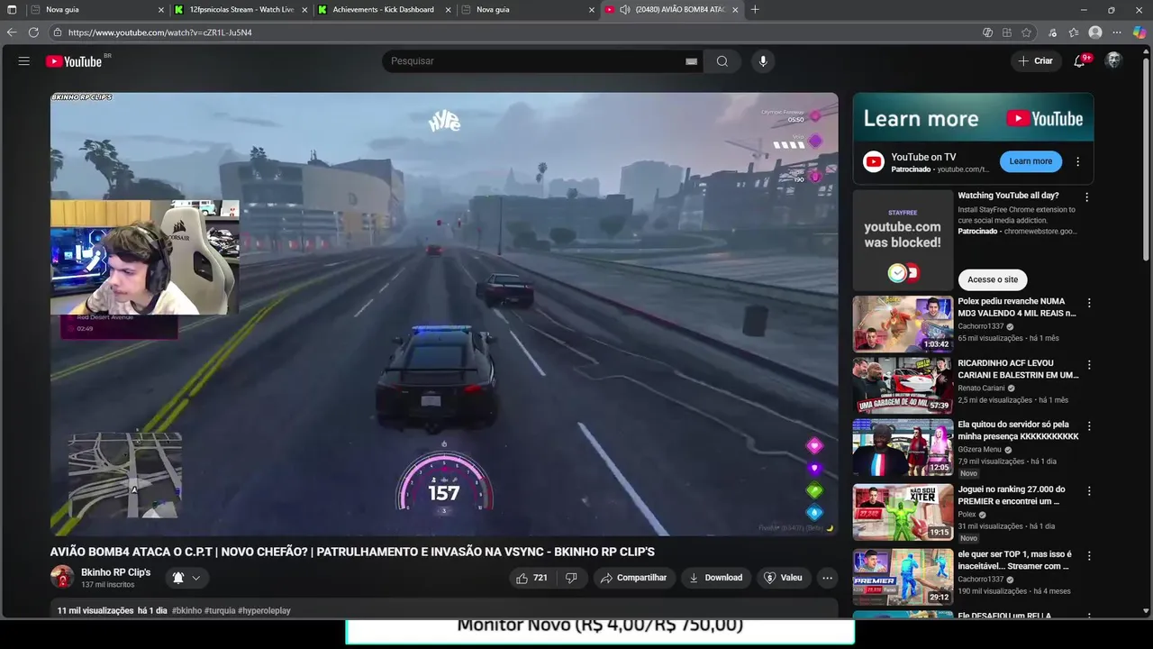The image size is (1153, 649).
Task: Reload the page with the refresh icon
Action: tap(33, 32)
